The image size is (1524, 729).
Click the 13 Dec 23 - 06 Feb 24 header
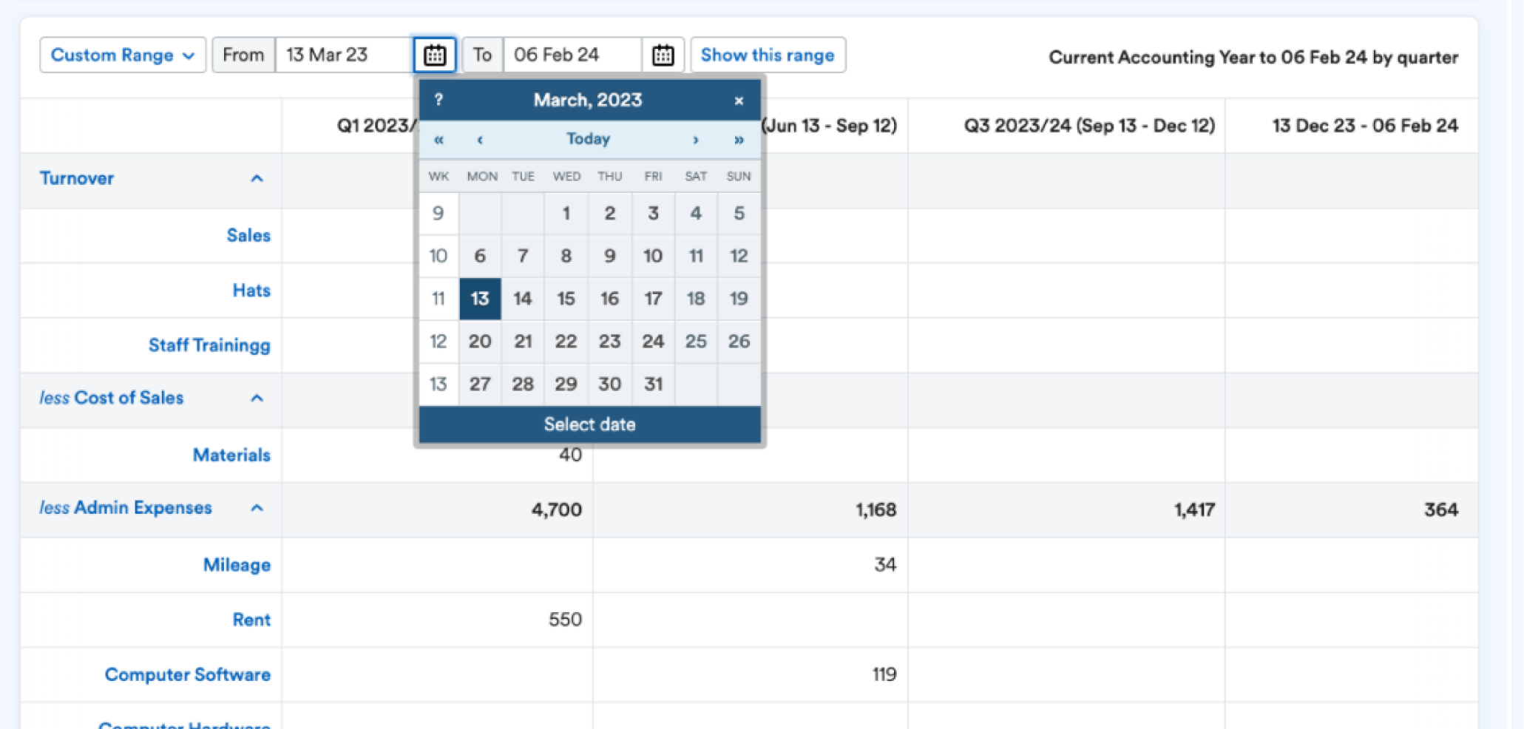coord(1365,126)
